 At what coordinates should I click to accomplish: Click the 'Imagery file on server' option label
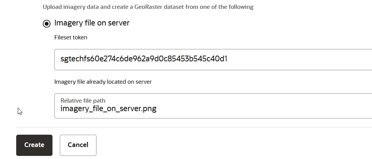tap(92, 23)
